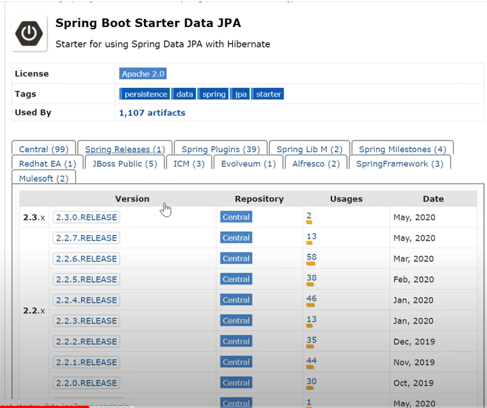Select the persistence tag

tap(145, 94)
